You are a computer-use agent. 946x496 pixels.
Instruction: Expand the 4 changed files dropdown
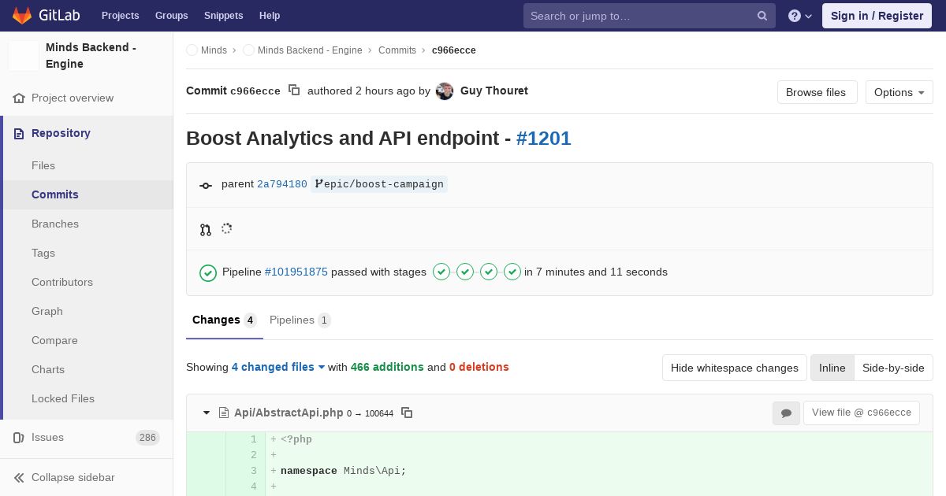pyautogui.click(x=278, y=367)
